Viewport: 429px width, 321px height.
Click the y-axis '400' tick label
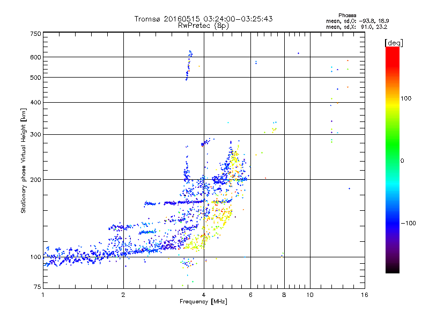(35, 102)
